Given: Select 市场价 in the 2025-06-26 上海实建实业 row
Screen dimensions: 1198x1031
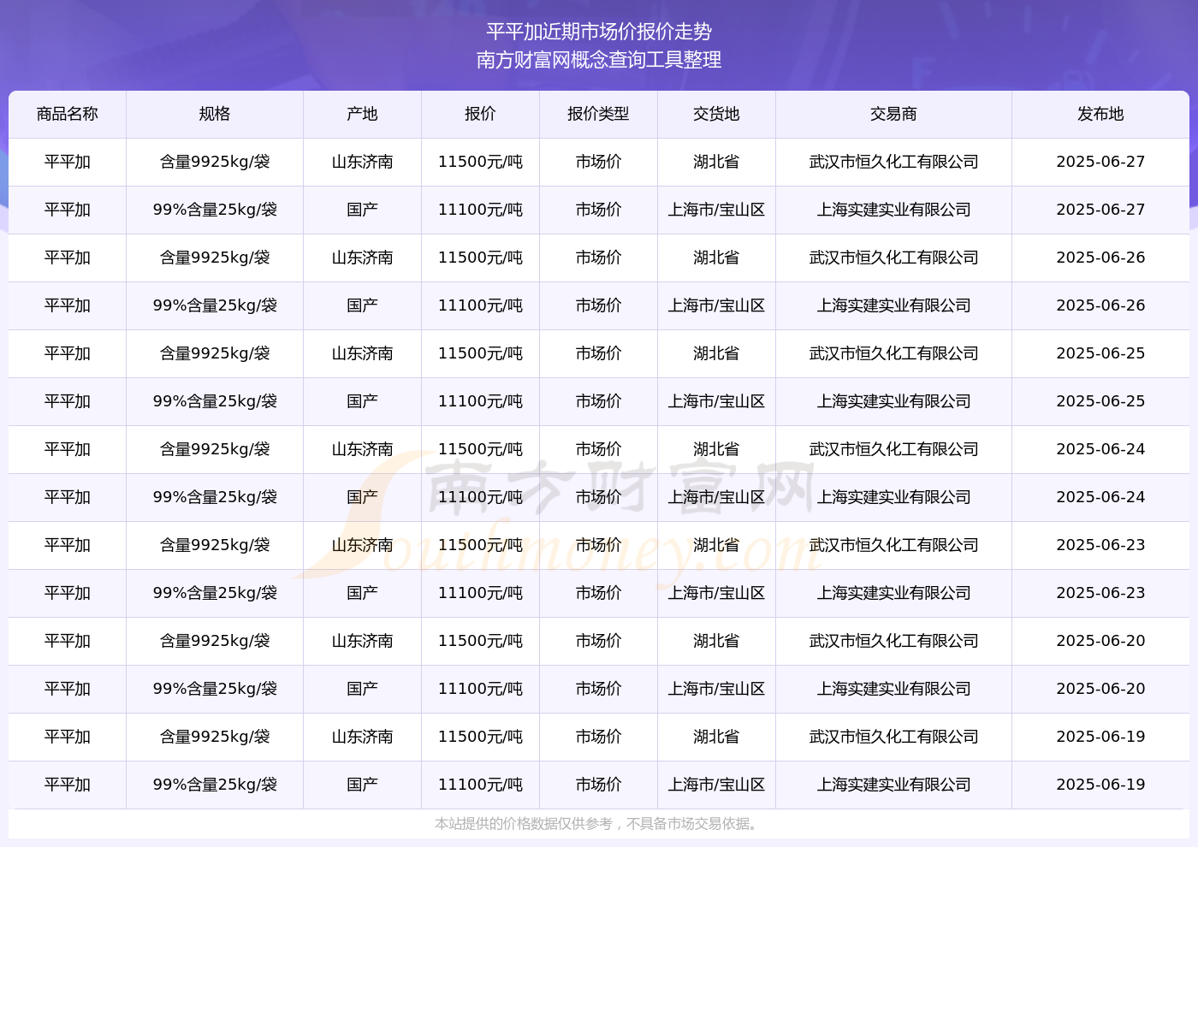Looking at the screenshot, I should tap(599, 305).
